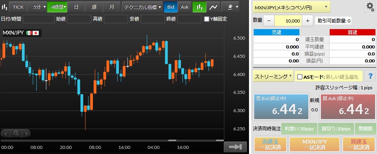377x154 pixels.
Task: Select the TICK timeframe tab
Action: (18, 7)
